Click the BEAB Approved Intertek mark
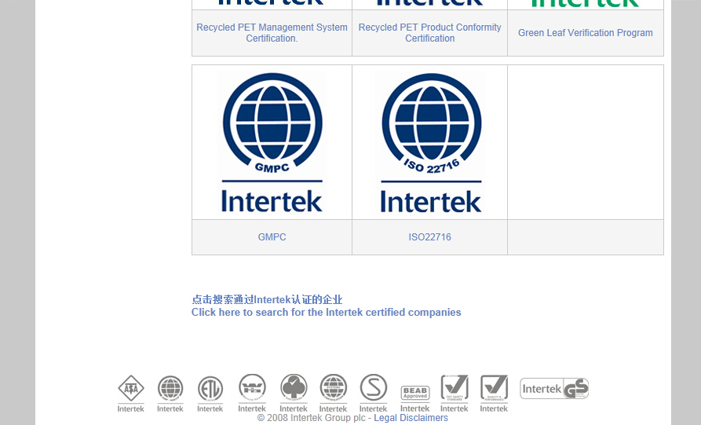This screenshot has width=701, height=425. pos(415,398)
